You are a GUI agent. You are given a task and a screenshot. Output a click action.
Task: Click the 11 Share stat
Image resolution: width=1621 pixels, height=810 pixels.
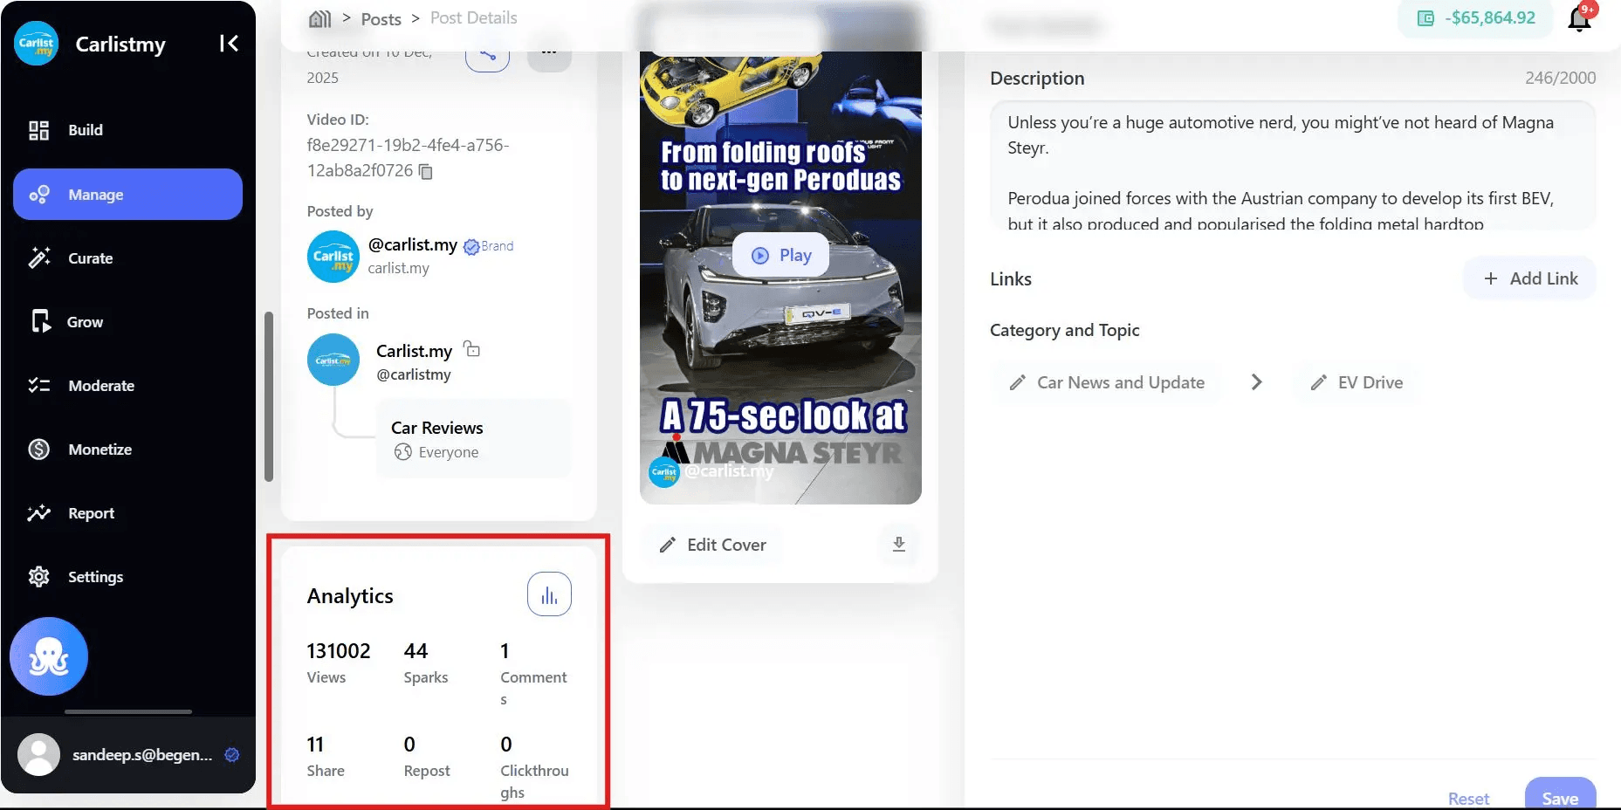pos(326,756)
